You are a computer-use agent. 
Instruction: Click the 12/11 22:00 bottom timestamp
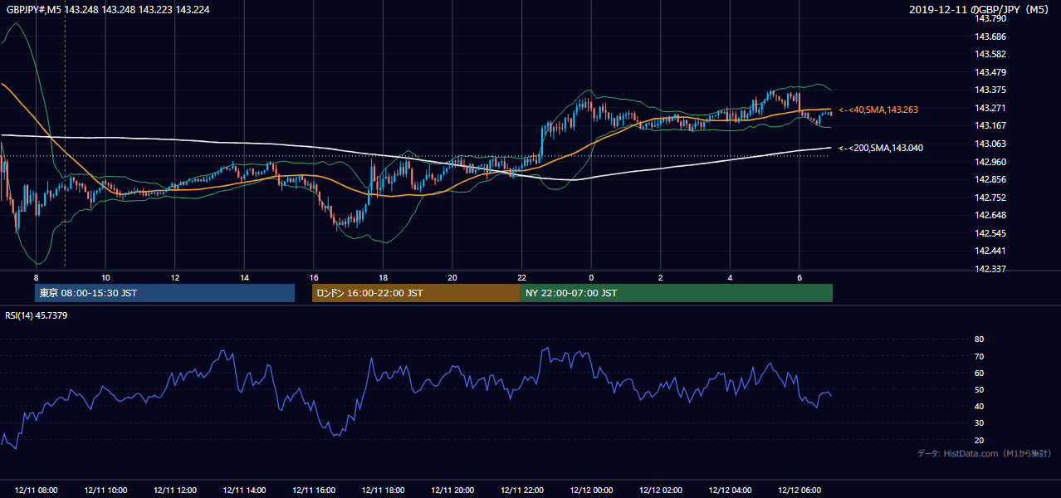click(521, 491)
